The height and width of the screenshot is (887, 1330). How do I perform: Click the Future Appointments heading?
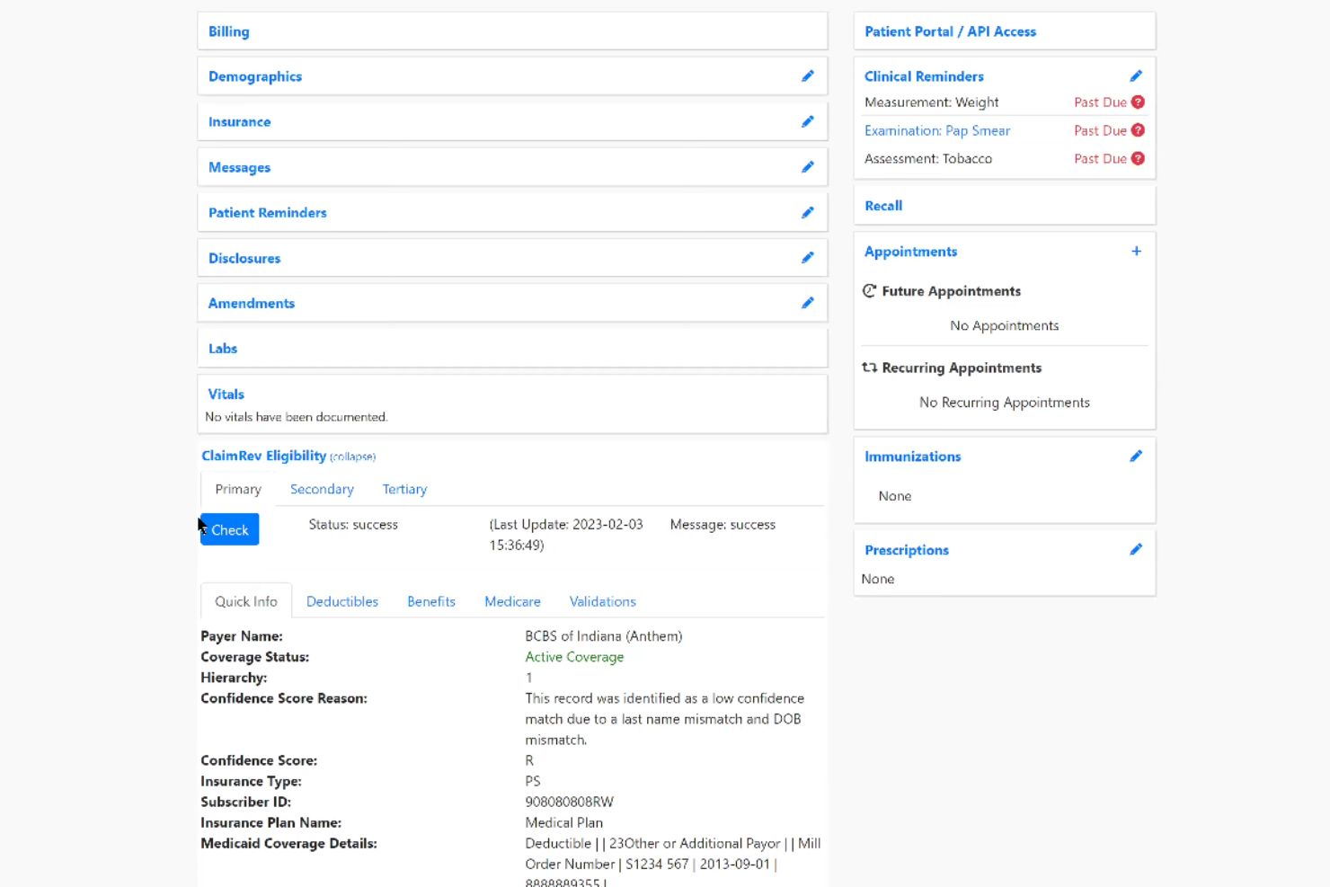point(952,291)
